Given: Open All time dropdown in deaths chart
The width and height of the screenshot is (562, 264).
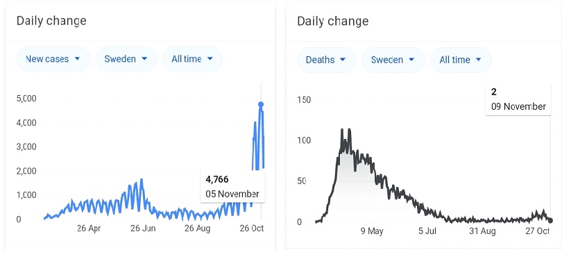Looking at the screenshot, I should 461,60.
